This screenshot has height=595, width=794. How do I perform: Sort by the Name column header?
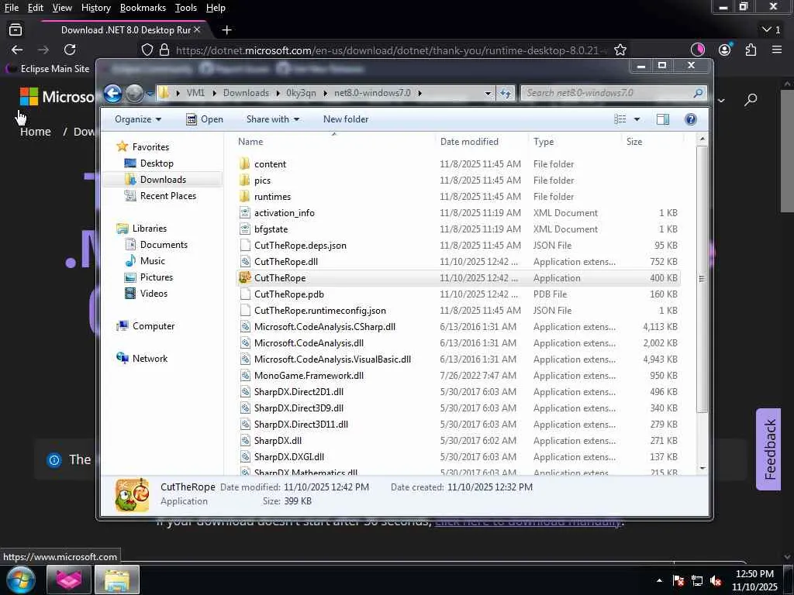point(250,142)
